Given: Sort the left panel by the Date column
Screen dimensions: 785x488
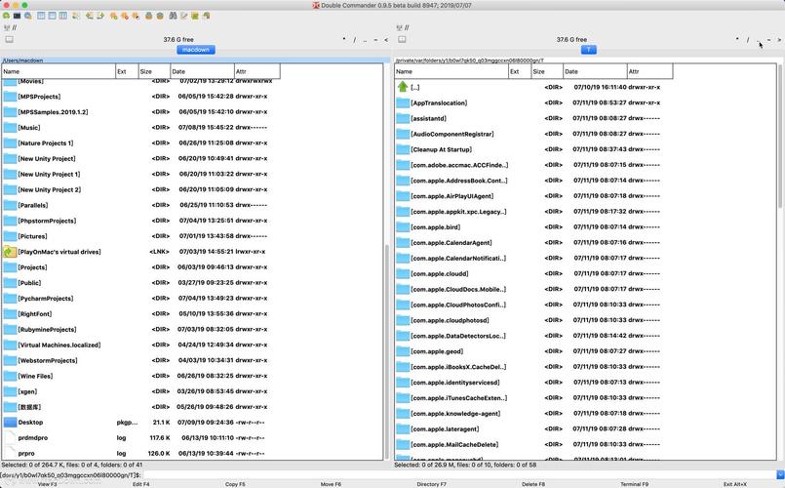Looking at the screenshot, I should pos(202,71).
